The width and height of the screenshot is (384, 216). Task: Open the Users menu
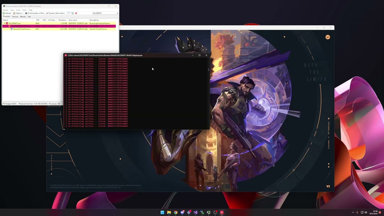pos(24,10)
